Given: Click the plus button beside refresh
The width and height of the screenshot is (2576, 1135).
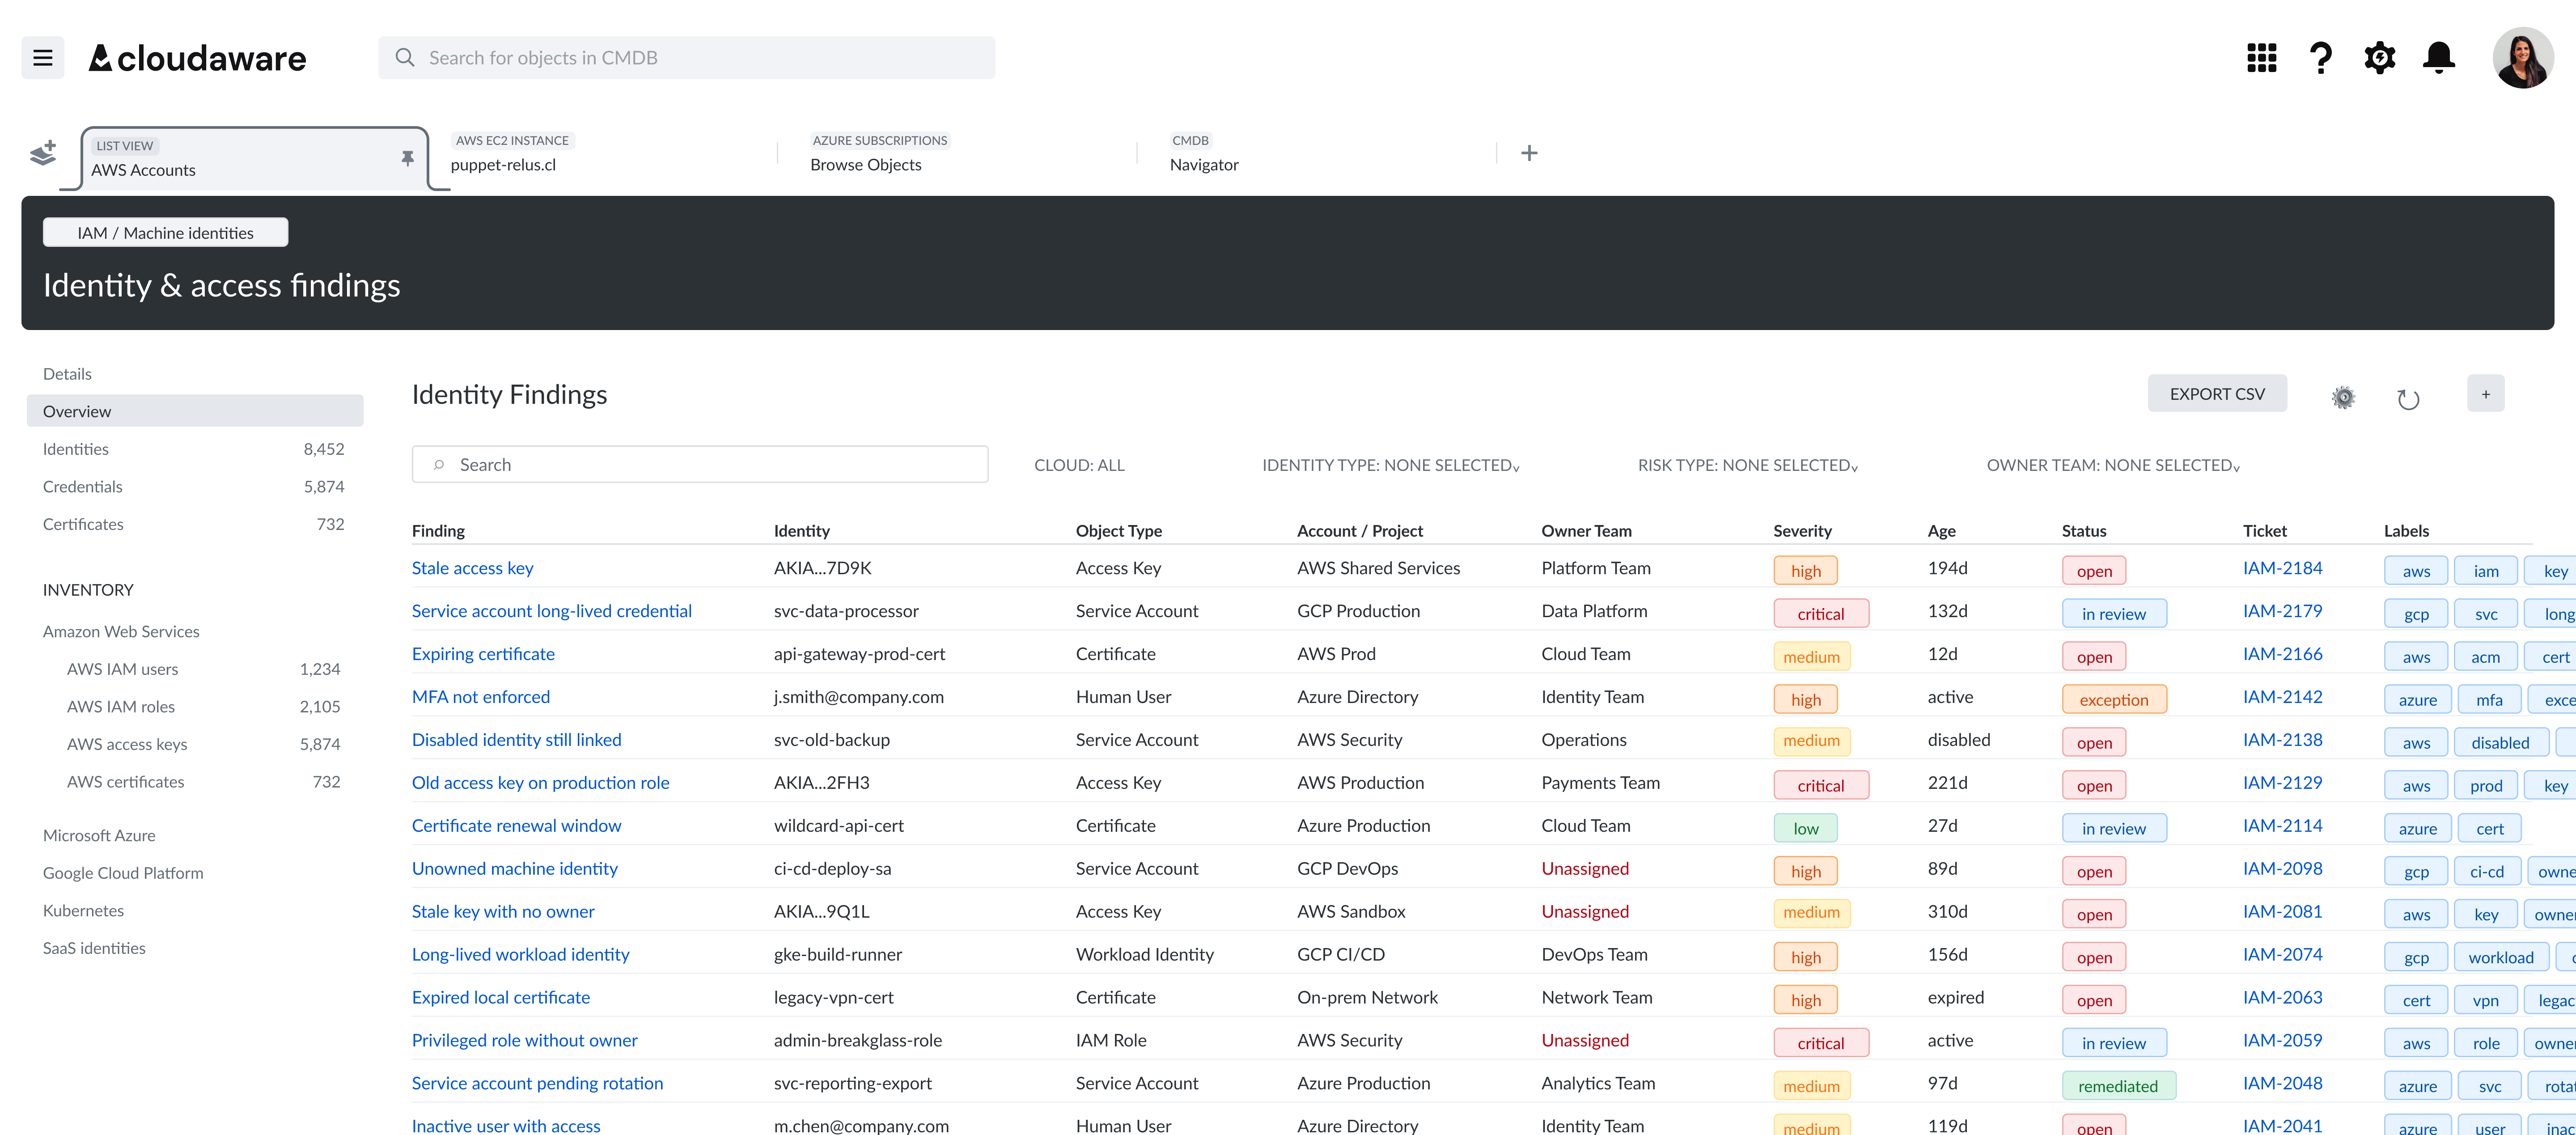Looking at the screenshot, I should click(2485, 394).
